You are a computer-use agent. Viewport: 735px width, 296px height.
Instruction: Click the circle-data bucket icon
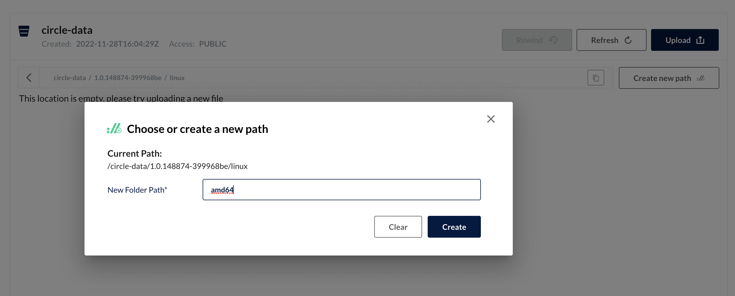coord(24,31)
